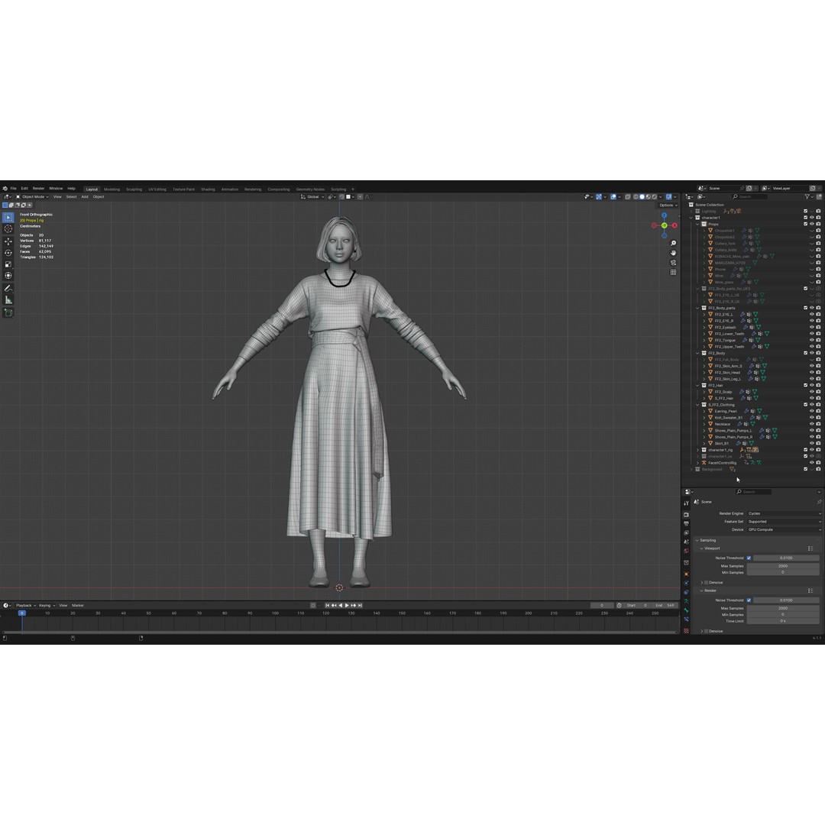This screenshot has height=825, width=825.
Task: Select the Select Box tool
Action: click(x=8, y=217)
